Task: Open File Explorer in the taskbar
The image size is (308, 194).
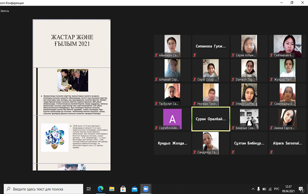Action: click(112, 189)
